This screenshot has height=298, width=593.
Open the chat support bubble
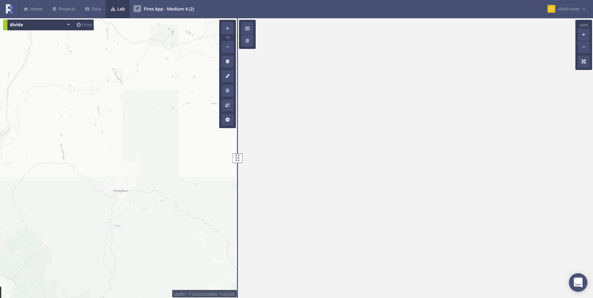point(578,283)
